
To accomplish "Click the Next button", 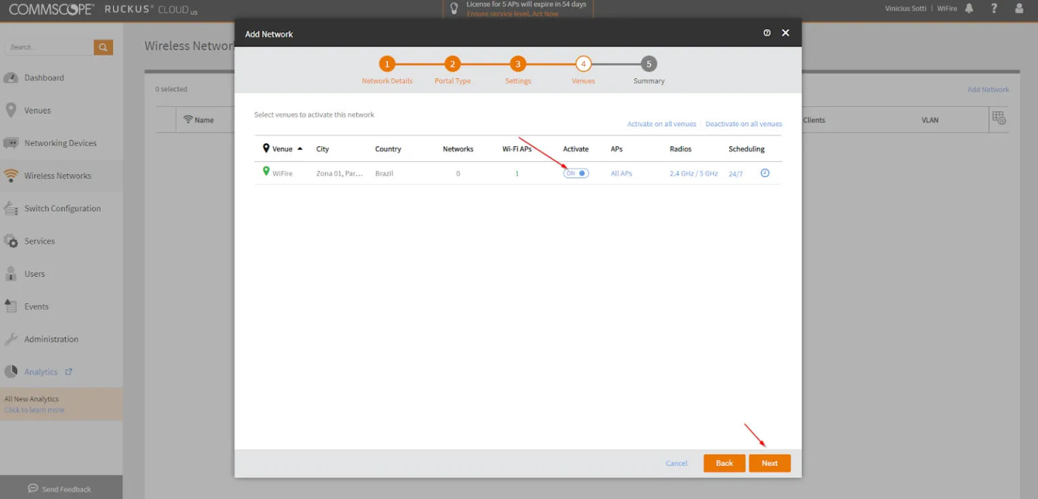I will [x=770, y=463].
